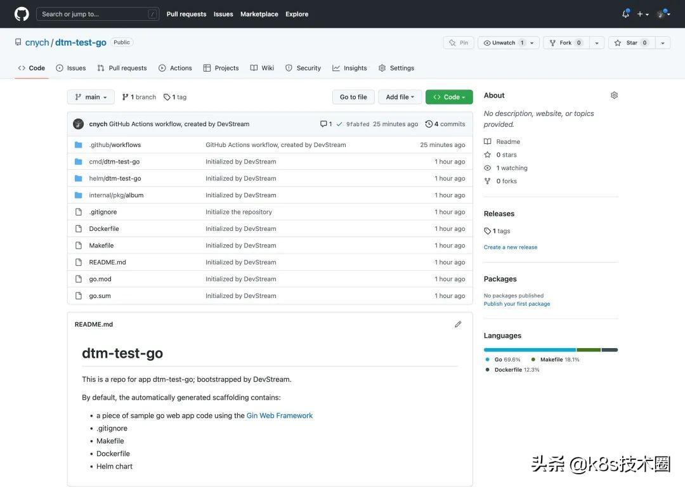
Task: View the 1 branch link
Action: [x=139, y=97]
